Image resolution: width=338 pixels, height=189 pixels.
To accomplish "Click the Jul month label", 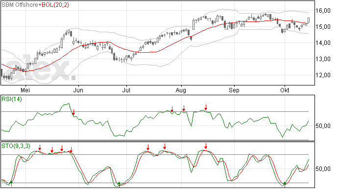I will pyautogui.click(x=126, y=90).
